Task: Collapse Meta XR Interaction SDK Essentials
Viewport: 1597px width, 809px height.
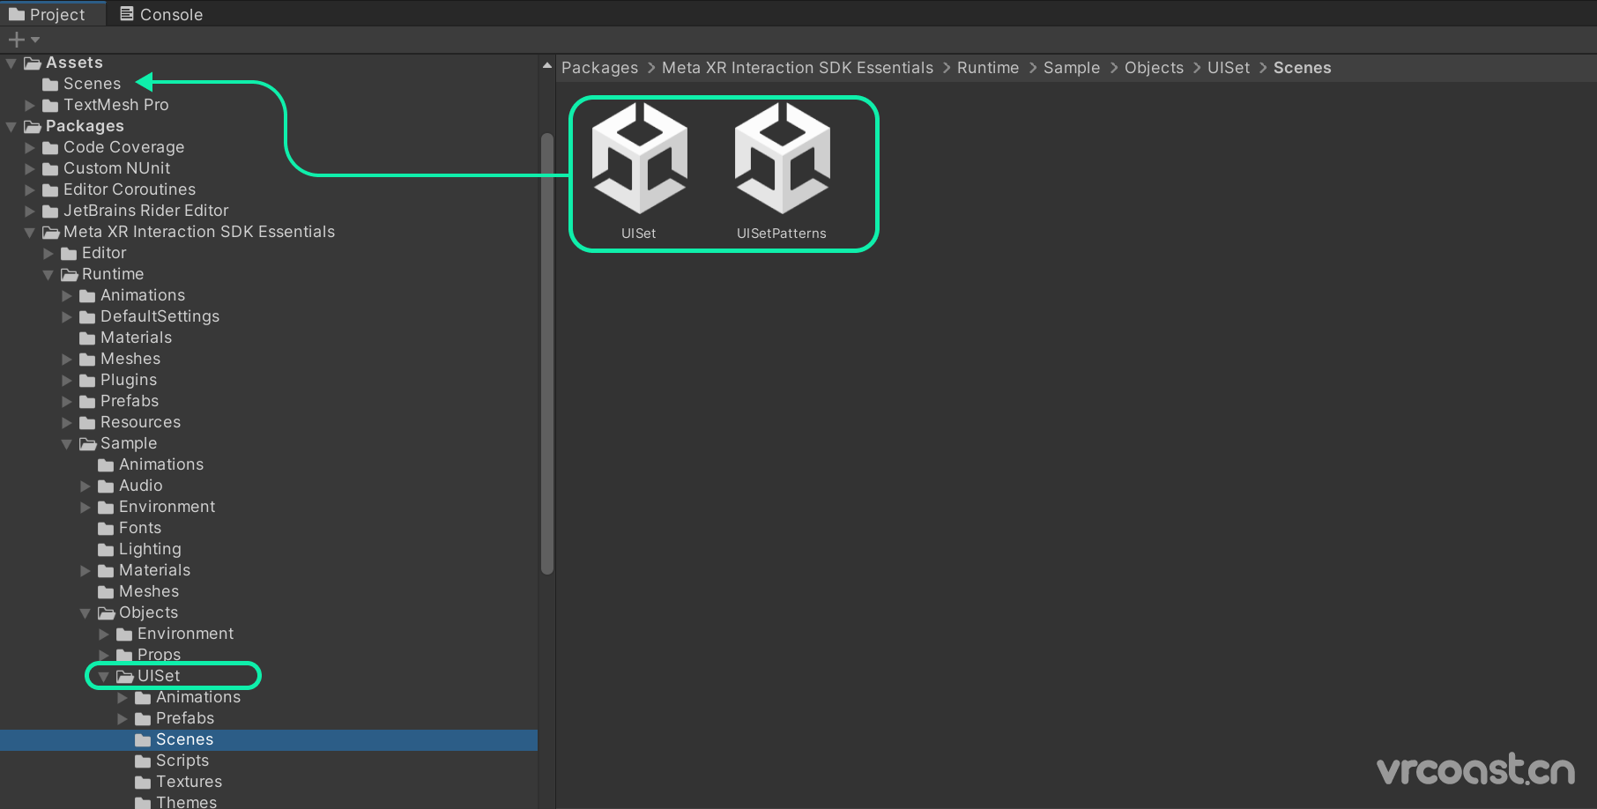Action: click(30, 233)
